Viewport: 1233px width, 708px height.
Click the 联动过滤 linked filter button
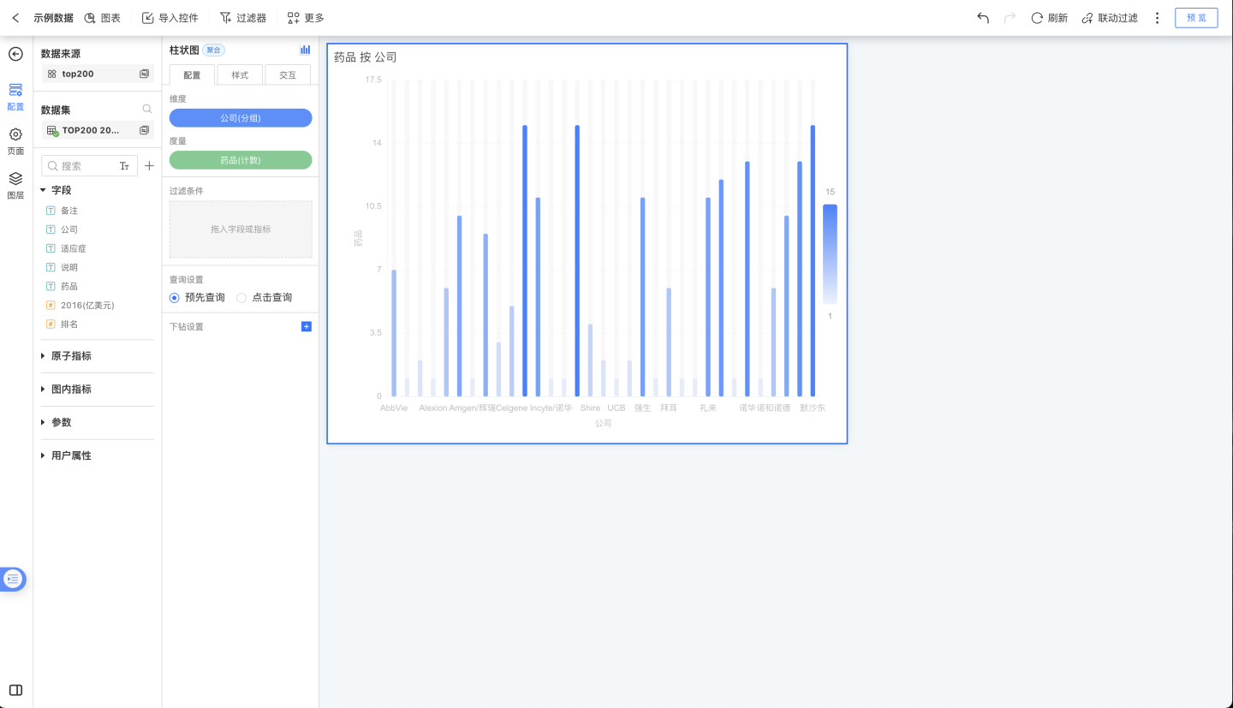coord(1110,18)
